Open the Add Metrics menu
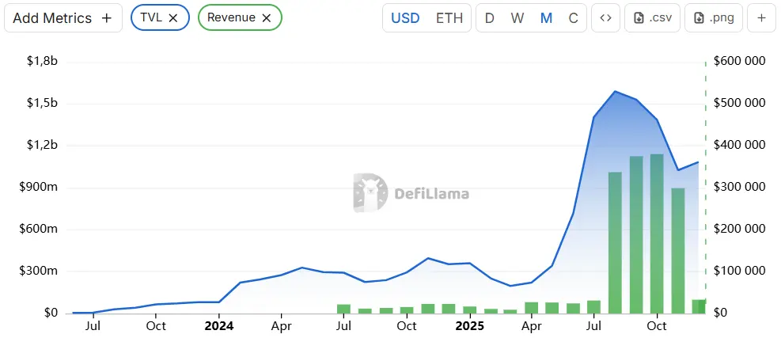Viewport: 781px width, 338px height. coord(63,17)
